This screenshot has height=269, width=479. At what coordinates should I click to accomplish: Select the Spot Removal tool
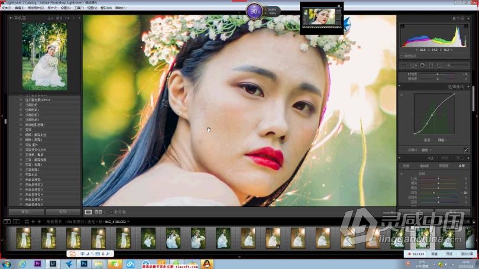tap(413, 66)
